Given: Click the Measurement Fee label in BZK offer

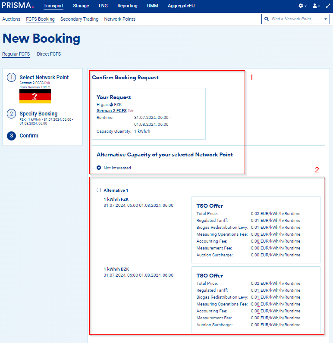Looking at the screenshot, I should click(214, 318).
